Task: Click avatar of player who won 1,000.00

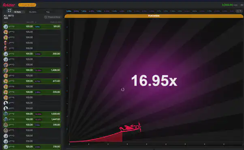Action: (6, 114)
